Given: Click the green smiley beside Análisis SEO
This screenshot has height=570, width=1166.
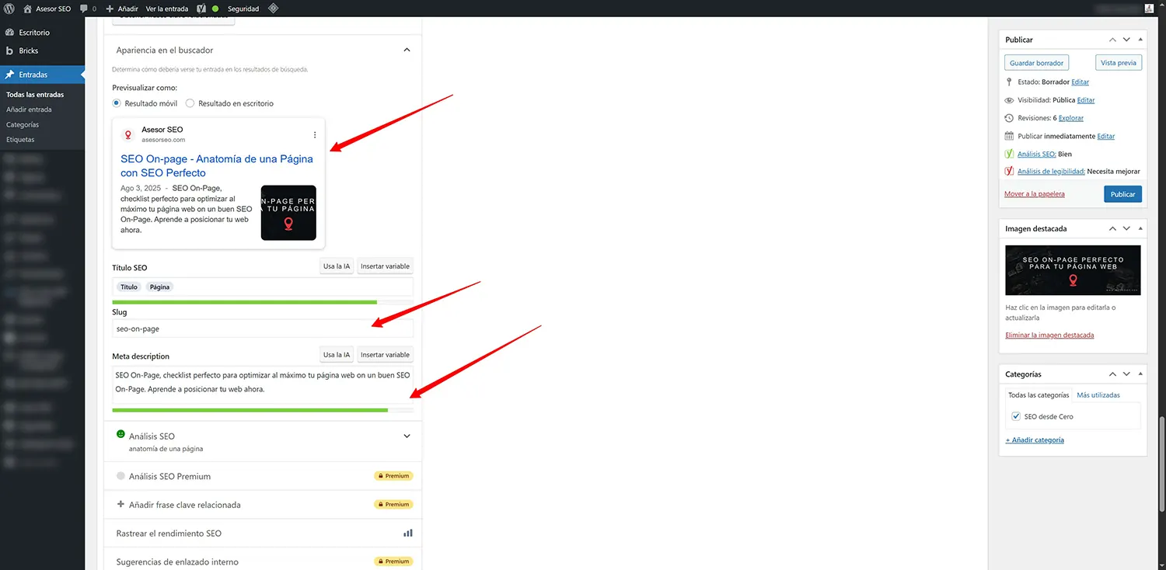Looking at the screenshot, I should click(x=120, y=434).
